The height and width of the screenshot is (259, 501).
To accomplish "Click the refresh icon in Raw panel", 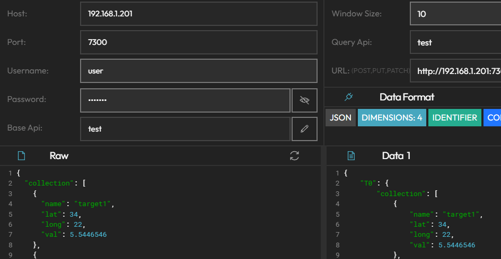I will [x=295, y=155].
